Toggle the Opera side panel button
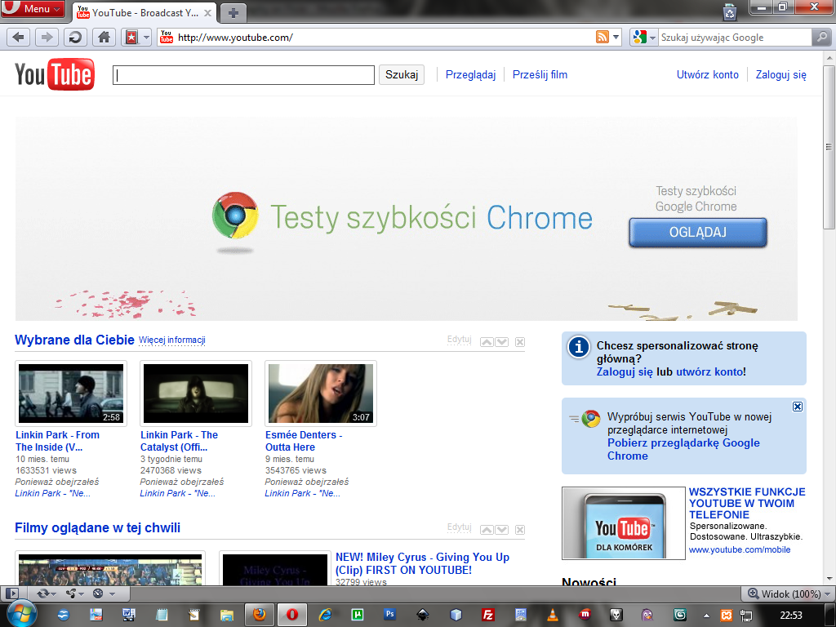 11,594
